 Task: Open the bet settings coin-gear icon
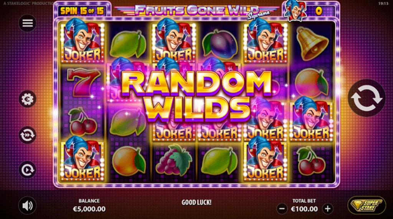pos(27,99)
